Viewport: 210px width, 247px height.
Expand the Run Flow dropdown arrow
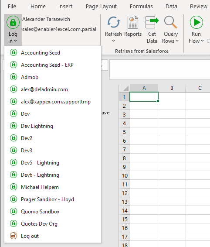coord(203,41)
